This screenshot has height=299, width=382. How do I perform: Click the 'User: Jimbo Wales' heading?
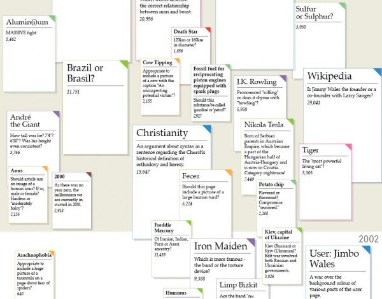(x=334, y=258)
